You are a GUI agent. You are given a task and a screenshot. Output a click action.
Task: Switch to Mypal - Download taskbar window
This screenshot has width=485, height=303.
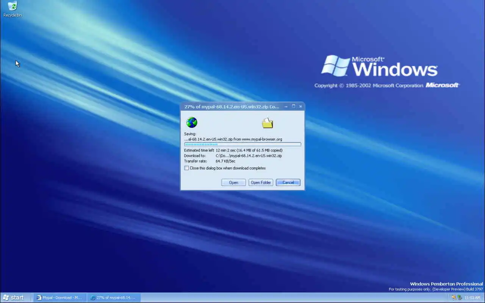tap(60, 298)
